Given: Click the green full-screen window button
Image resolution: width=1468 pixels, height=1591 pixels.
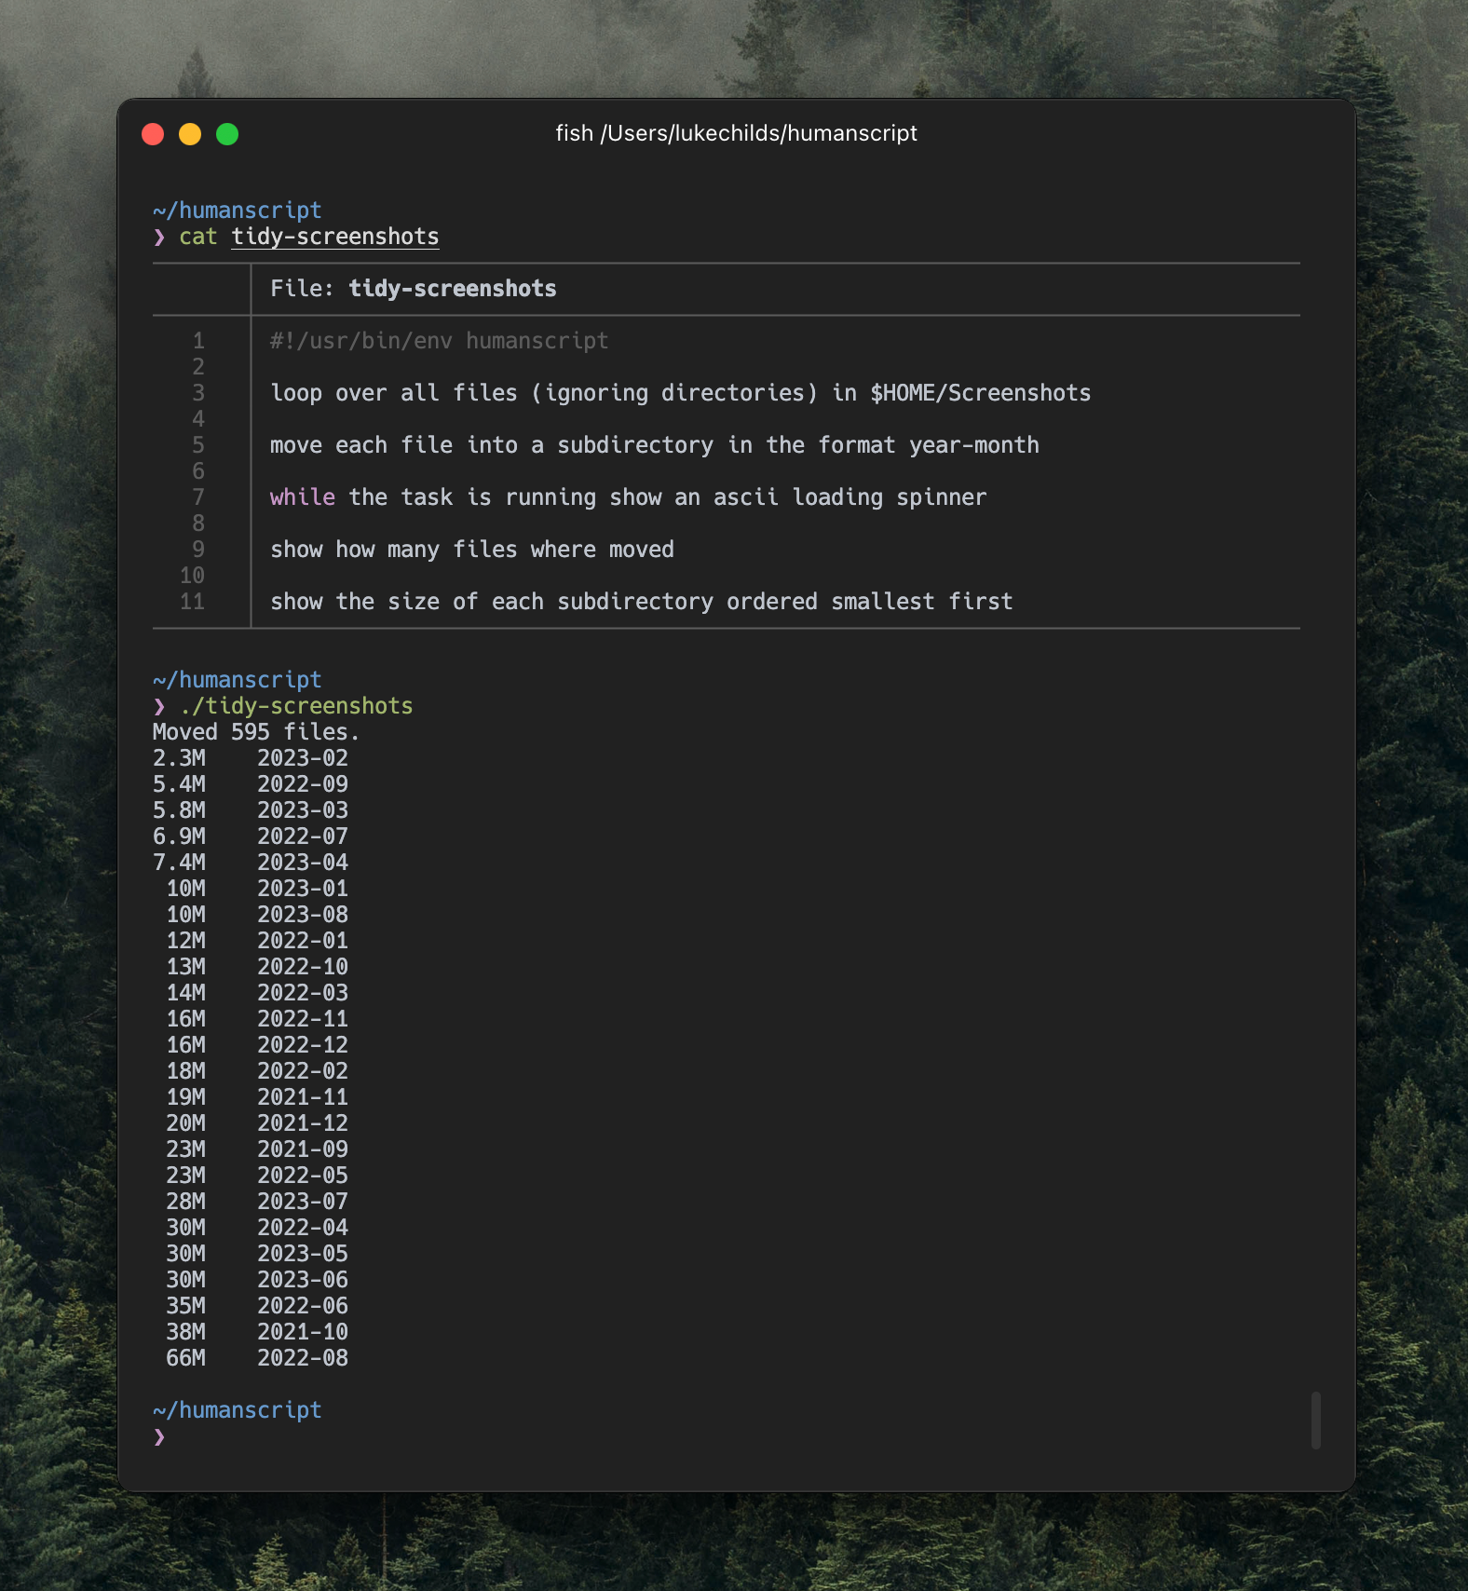Looking at the screenshot, I should [227, 134].
